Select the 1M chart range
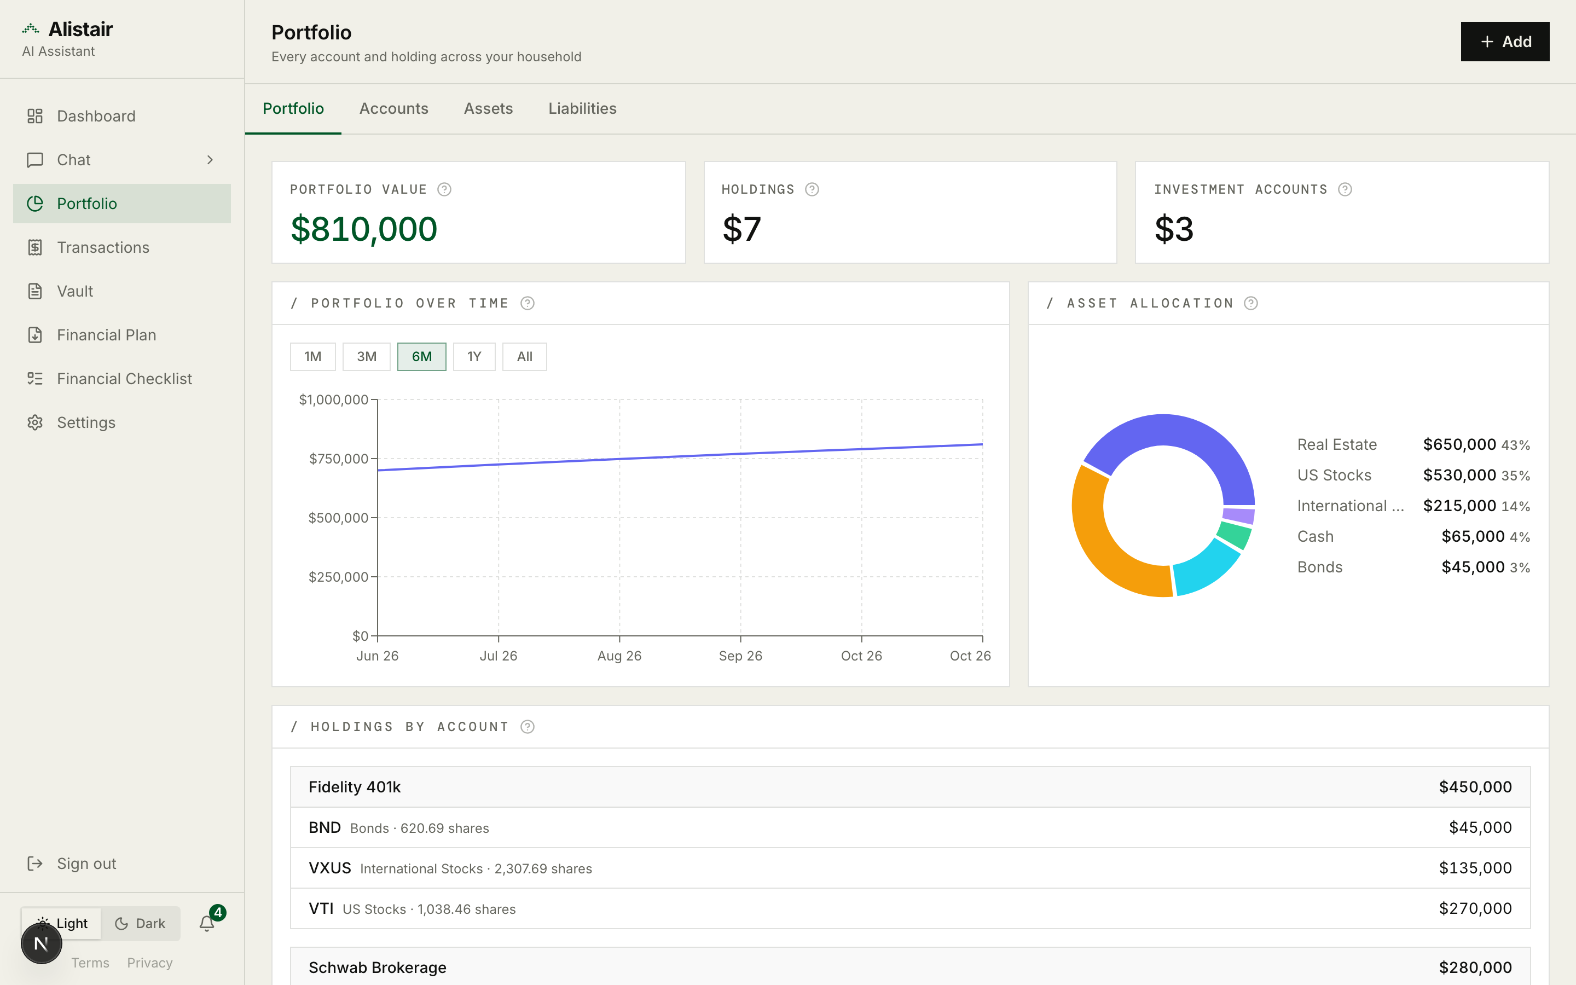This screenshot has width=1576, height=985. coord(312,356)
